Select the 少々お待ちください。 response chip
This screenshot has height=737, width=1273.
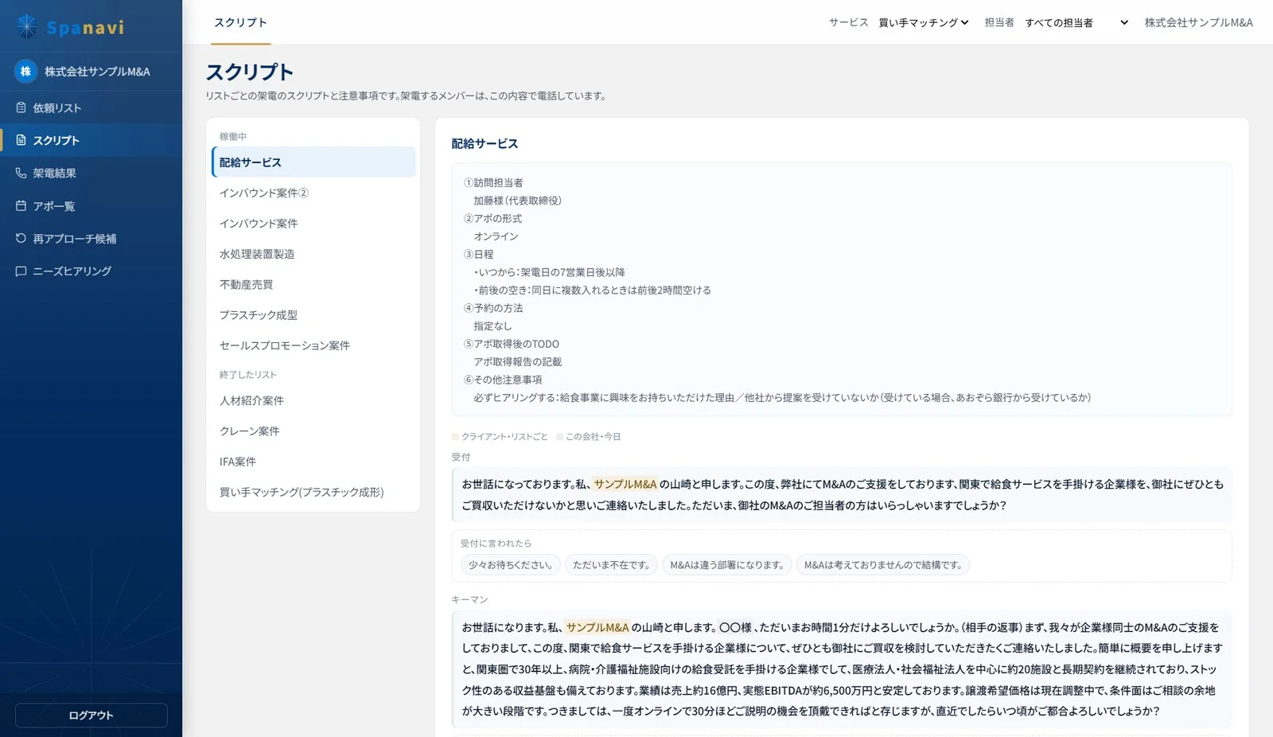coord(510,565)
